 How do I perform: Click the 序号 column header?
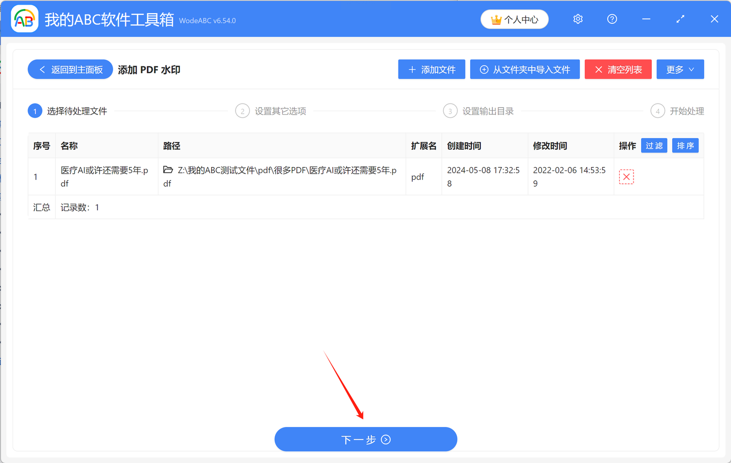[x=42, y=146]
